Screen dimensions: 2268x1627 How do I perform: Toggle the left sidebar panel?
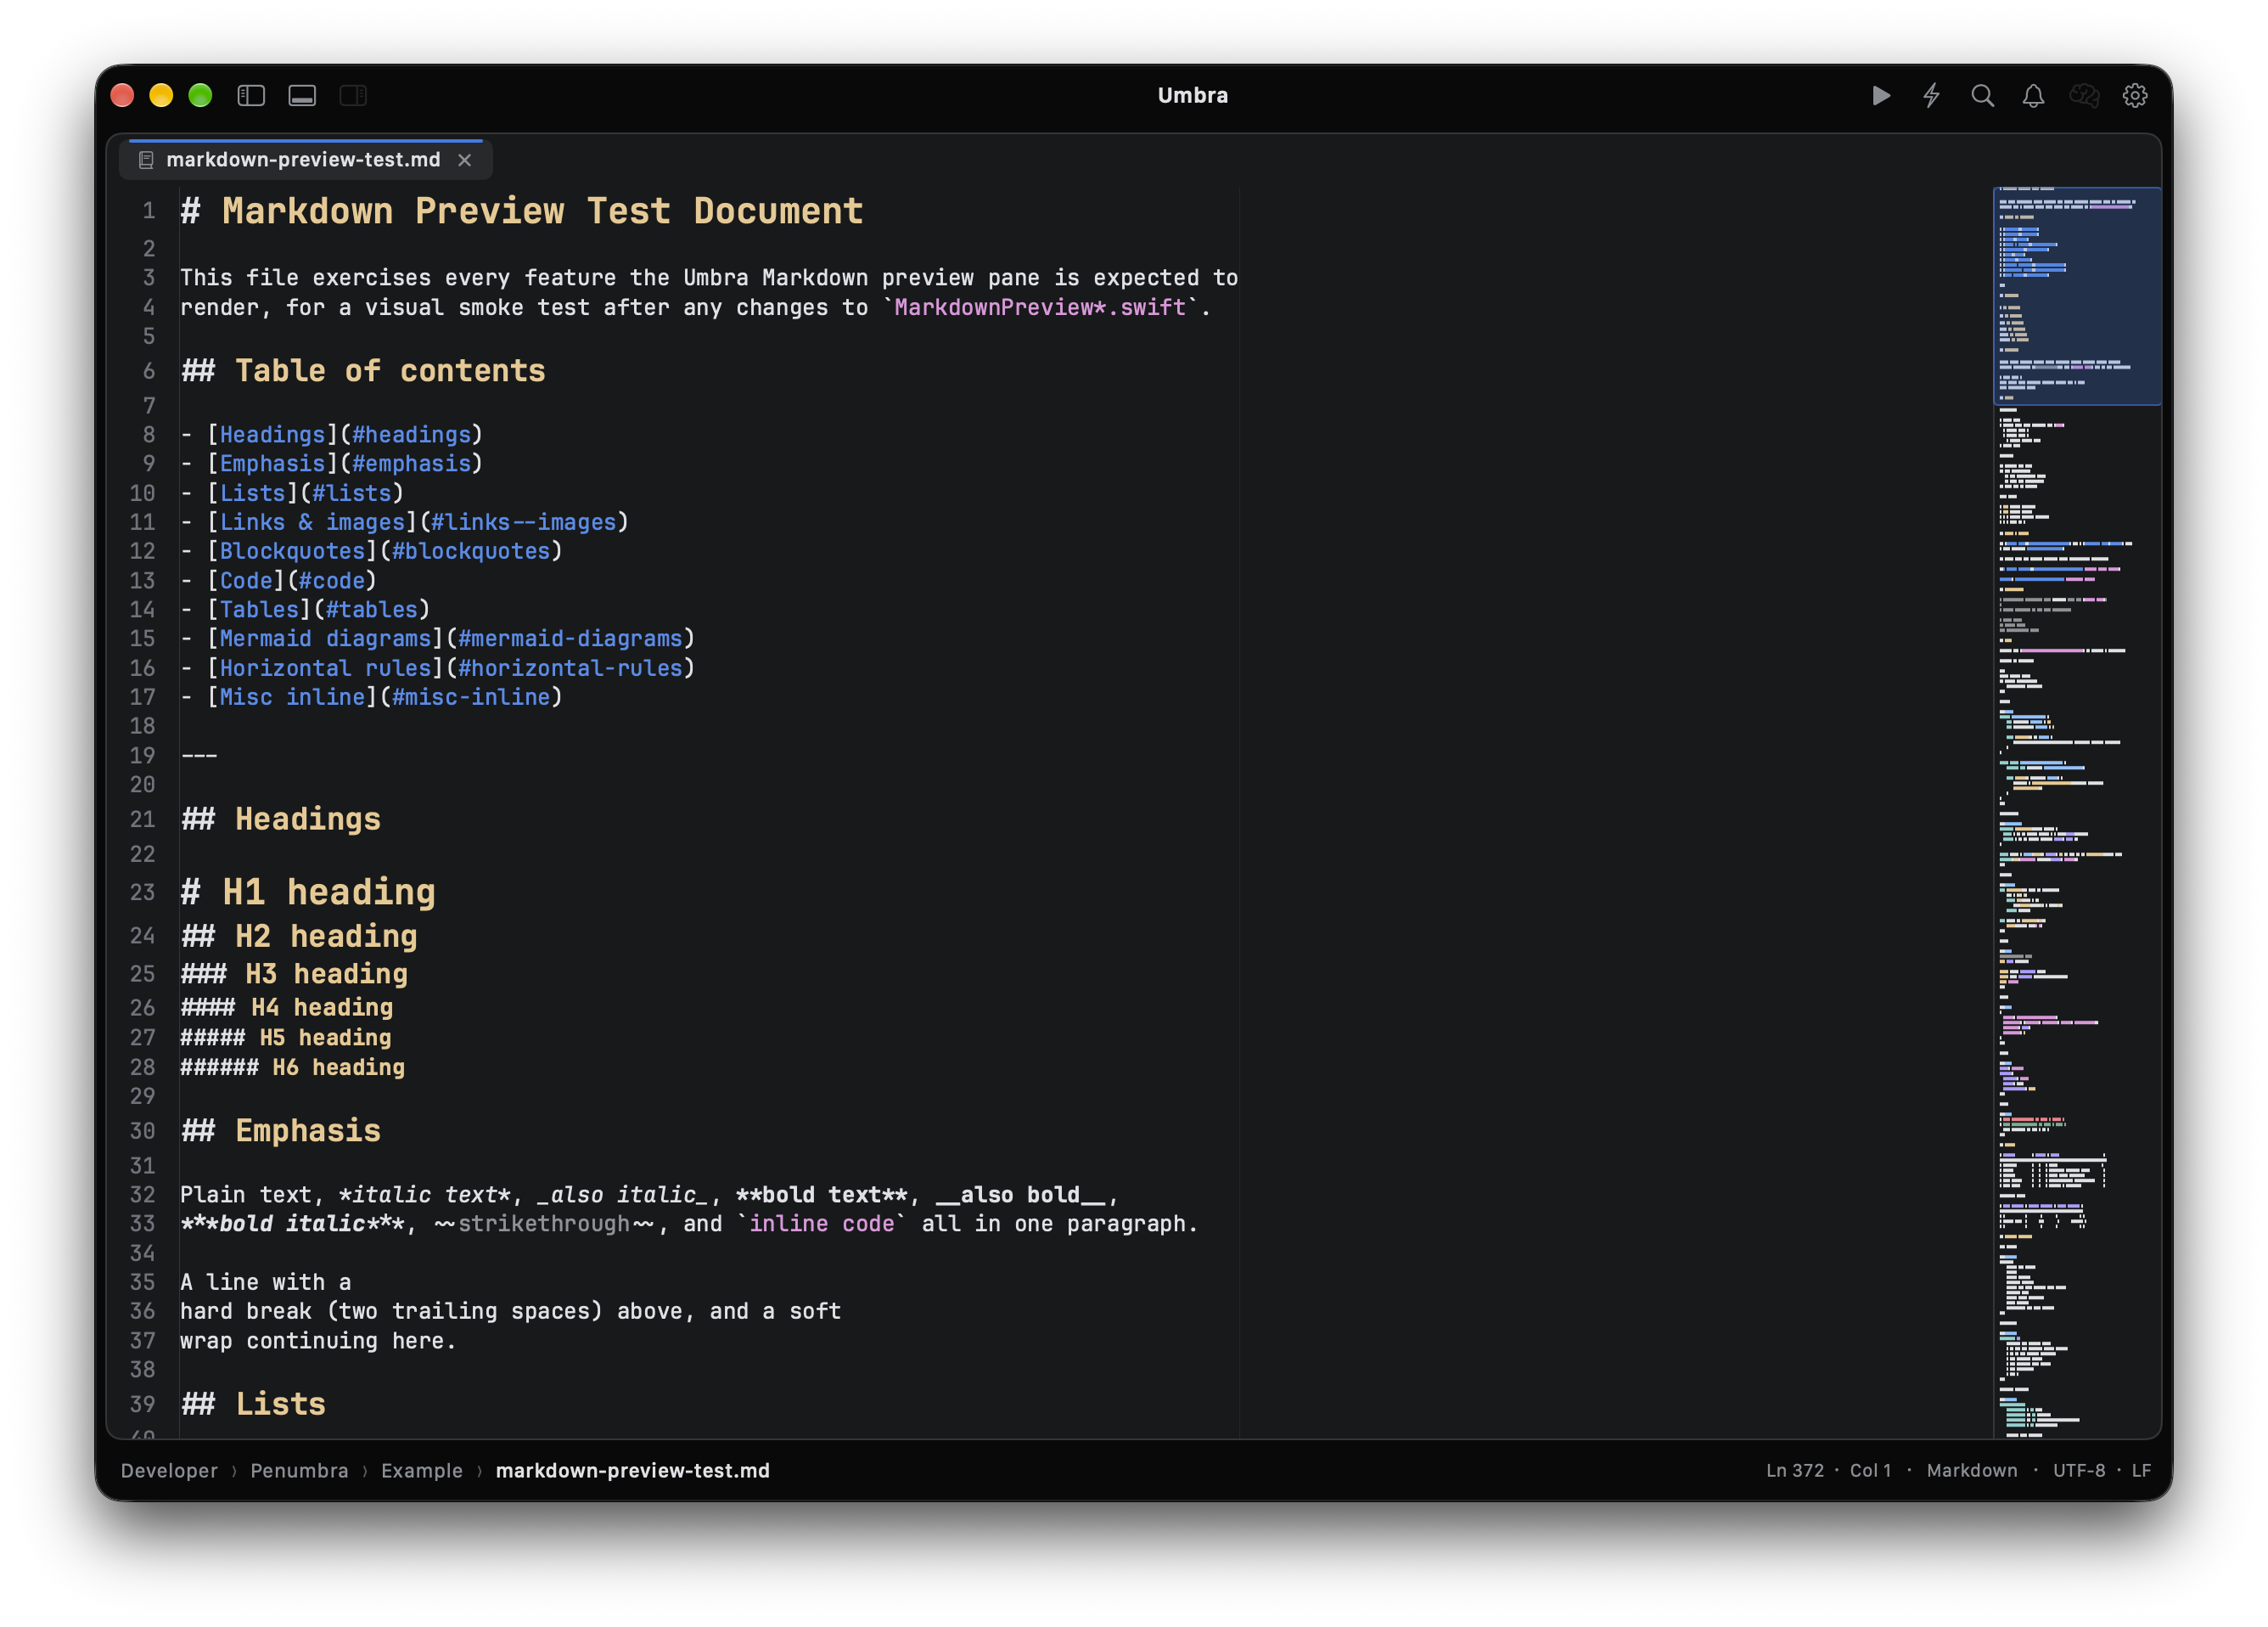coord(251,95)
